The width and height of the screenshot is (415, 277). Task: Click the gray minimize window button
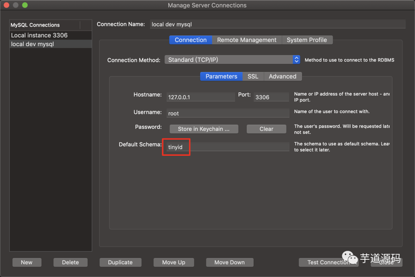[x=16, y=5]
